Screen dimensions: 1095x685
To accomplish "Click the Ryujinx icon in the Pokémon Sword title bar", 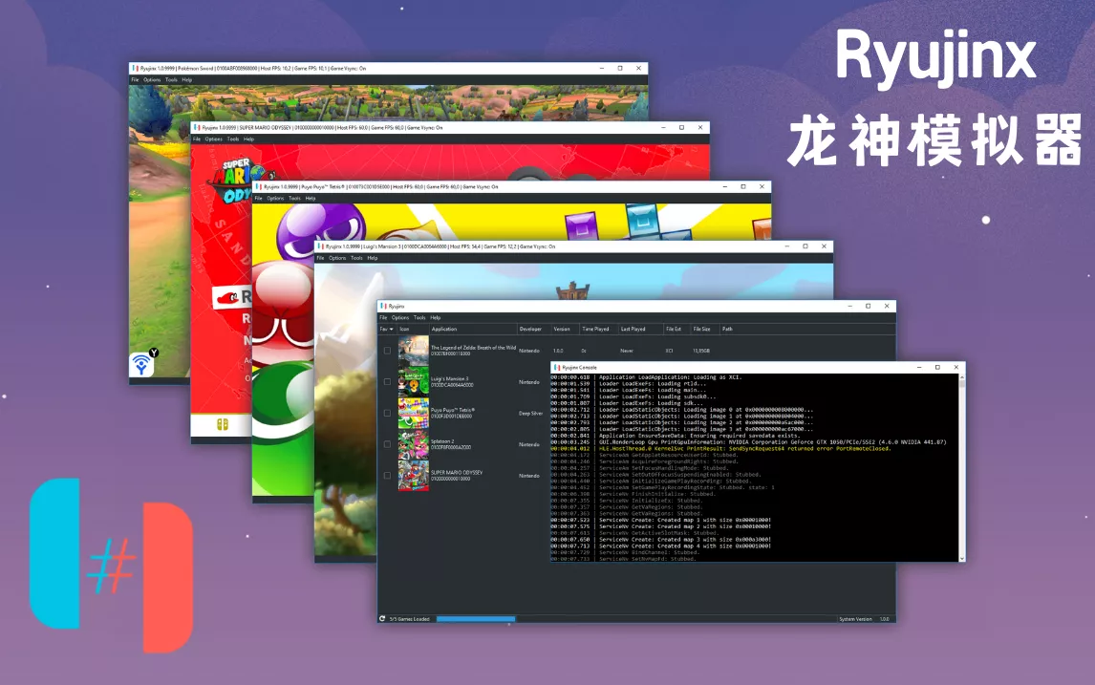I will 135,69.
